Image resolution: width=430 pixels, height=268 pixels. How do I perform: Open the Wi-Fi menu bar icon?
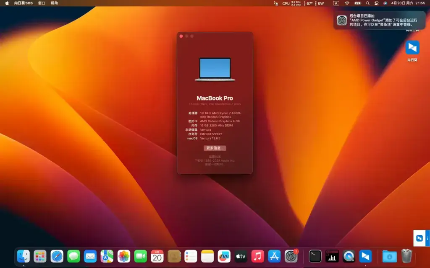(x=347, y=3)
